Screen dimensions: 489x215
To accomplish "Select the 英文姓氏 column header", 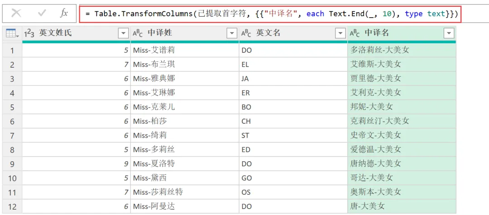I will click(x=76, y=33).
